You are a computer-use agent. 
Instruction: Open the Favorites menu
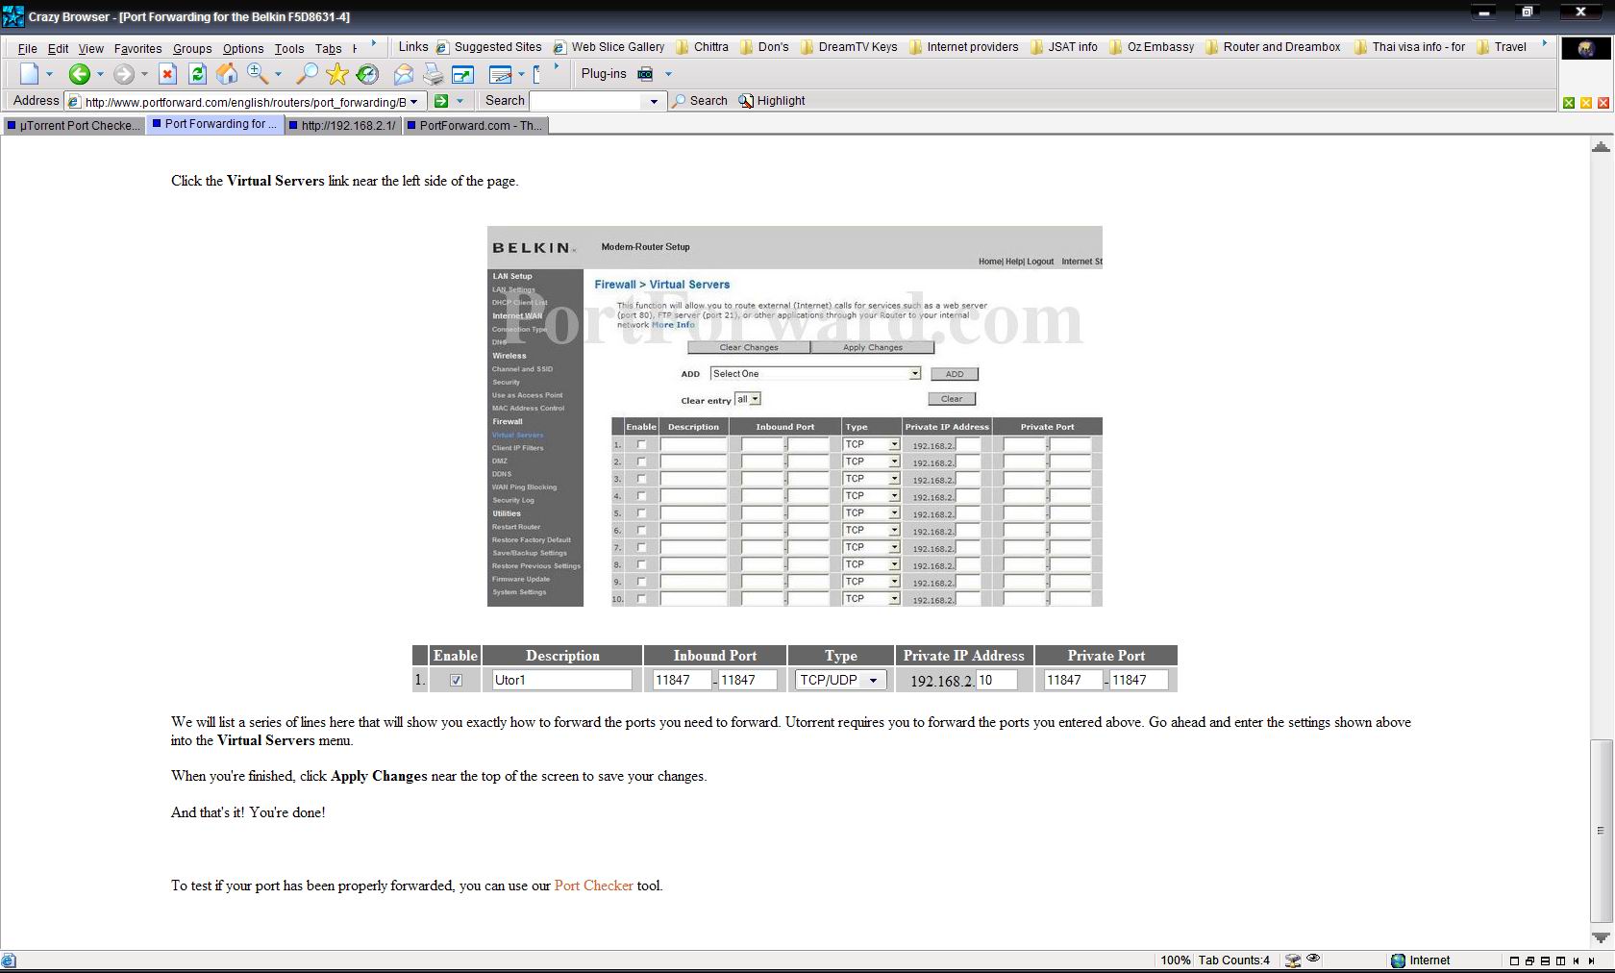(137, 48)
